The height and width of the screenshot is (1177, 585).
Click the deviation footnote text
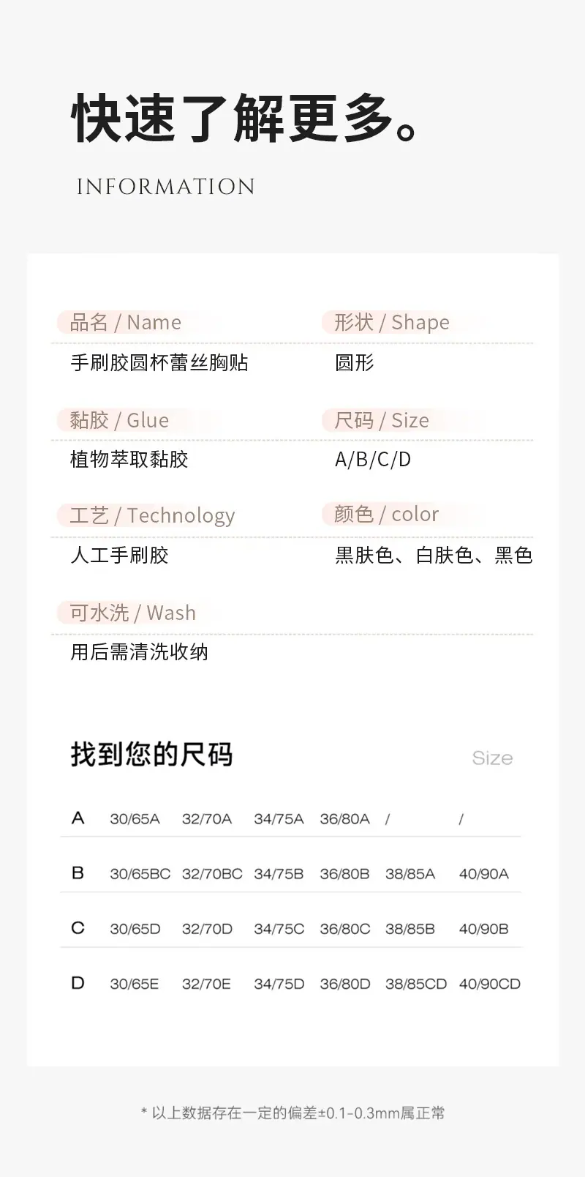(292, 1113)
